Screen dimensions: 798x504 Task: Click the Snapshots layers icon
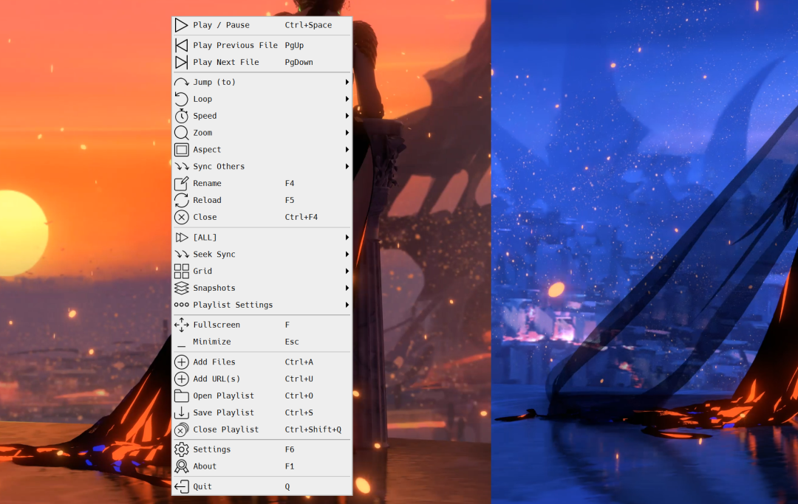coord(181,288)
